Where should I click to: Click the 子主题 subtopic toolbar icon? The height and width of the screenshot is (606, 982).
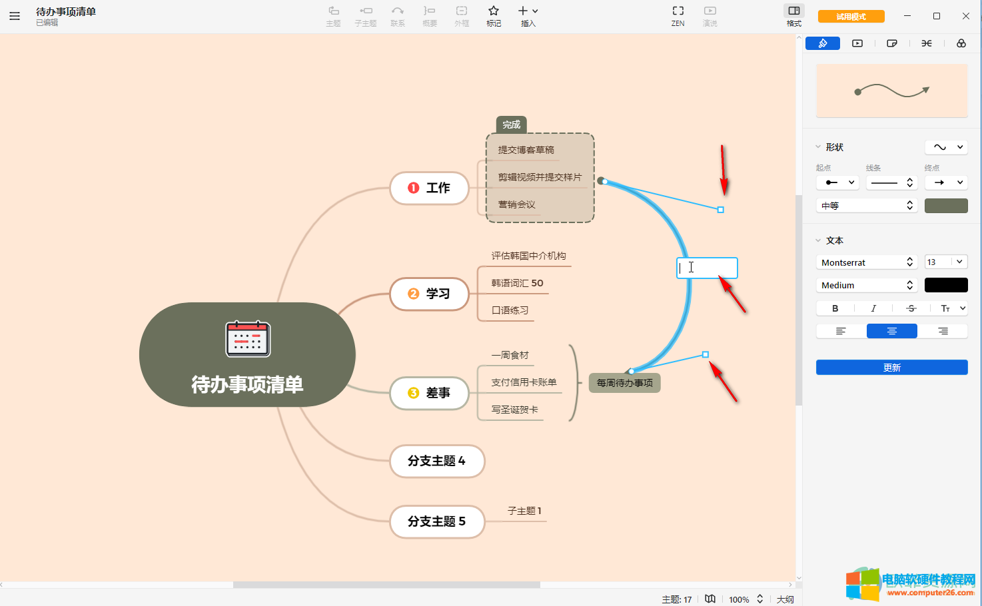(x=366, y=16)
